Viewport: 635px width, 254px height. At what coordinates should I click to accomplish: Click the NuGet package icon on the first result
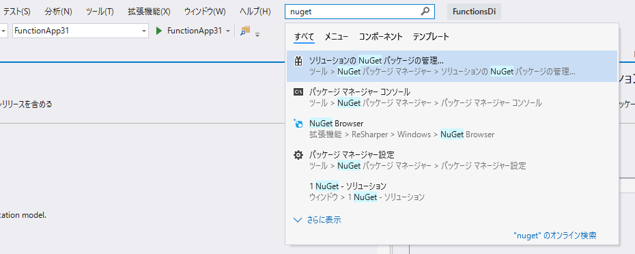298,61
